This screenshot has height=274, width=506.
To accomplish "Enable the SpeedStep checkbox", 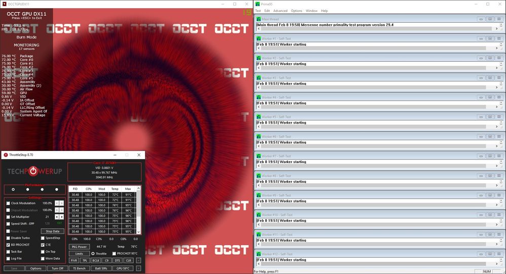I will (x=43, y=238).
